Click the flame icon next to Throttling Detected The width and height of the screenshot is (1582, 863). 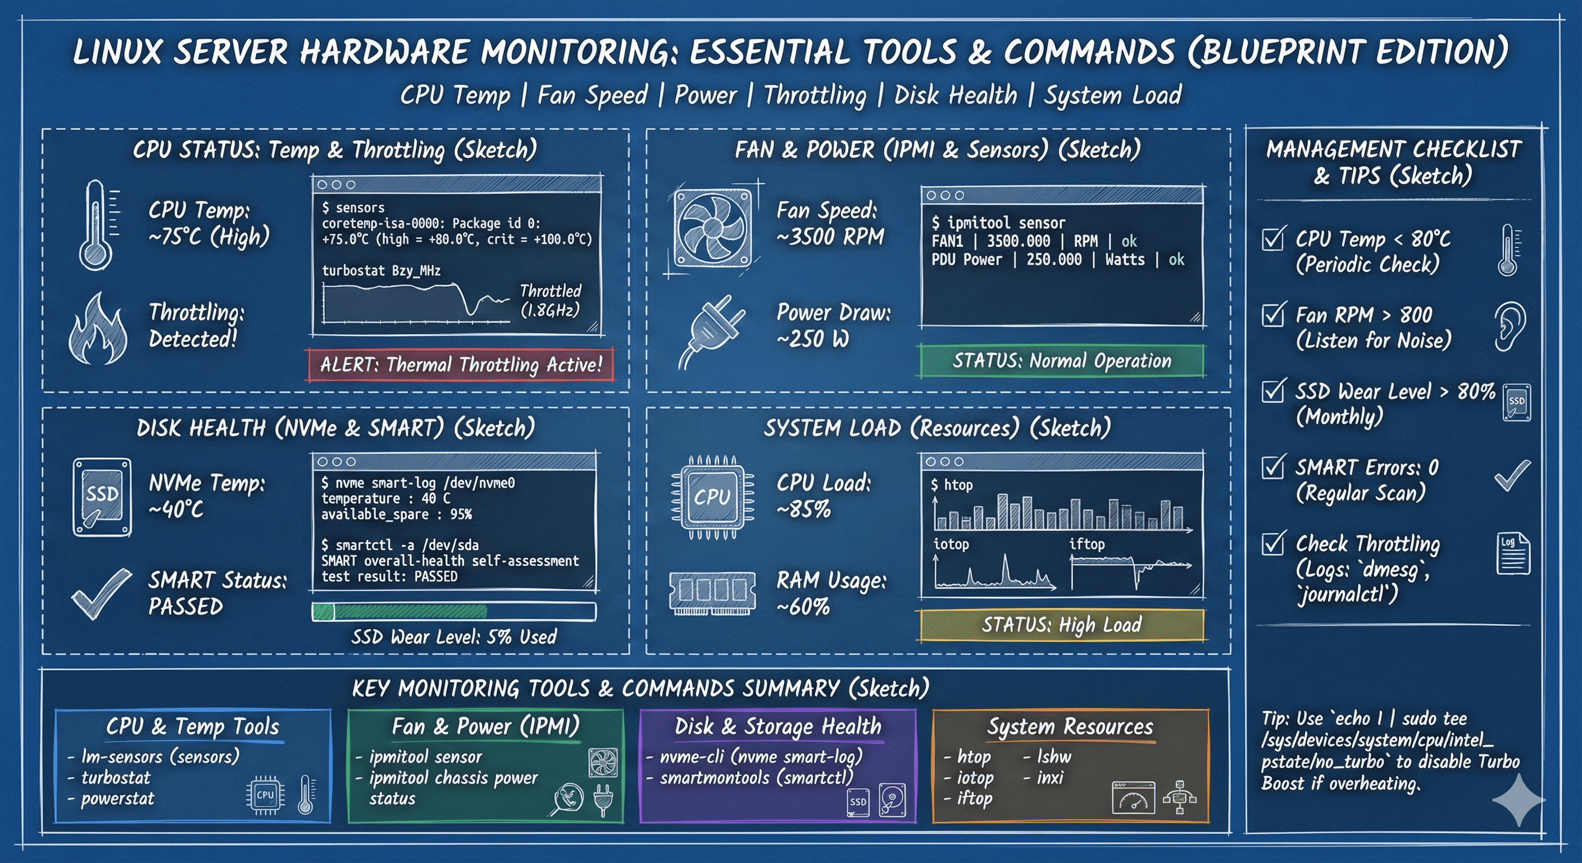(98, 330)
